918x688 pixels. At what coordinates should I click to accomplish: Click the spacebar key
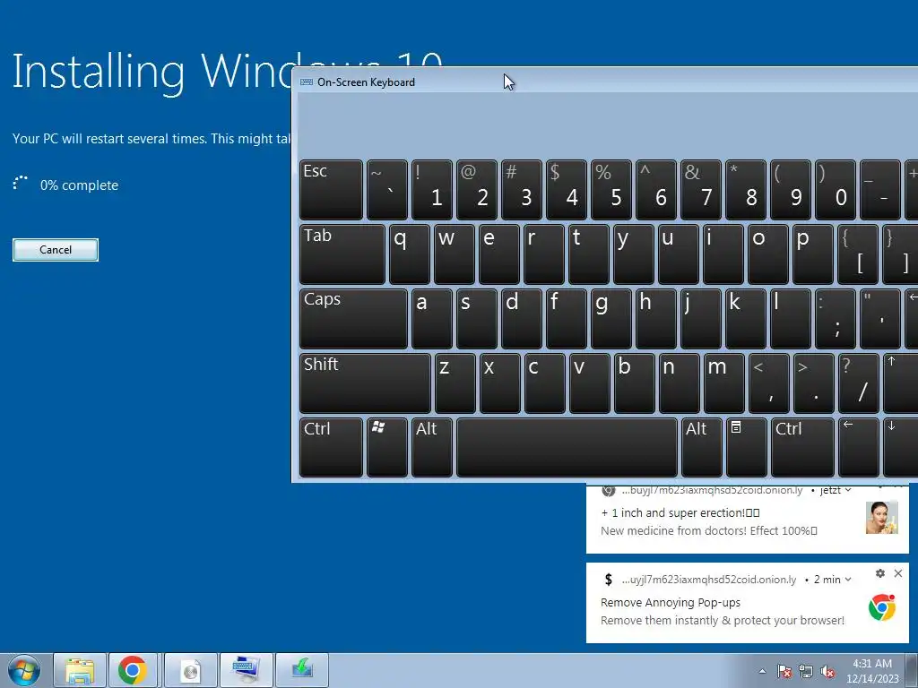[x=567, y=448]
